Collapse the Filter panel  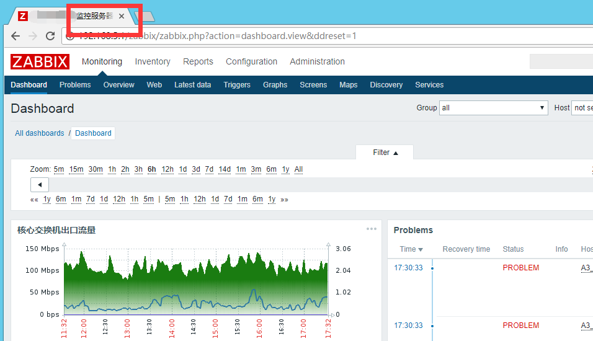tap(385, 153)
